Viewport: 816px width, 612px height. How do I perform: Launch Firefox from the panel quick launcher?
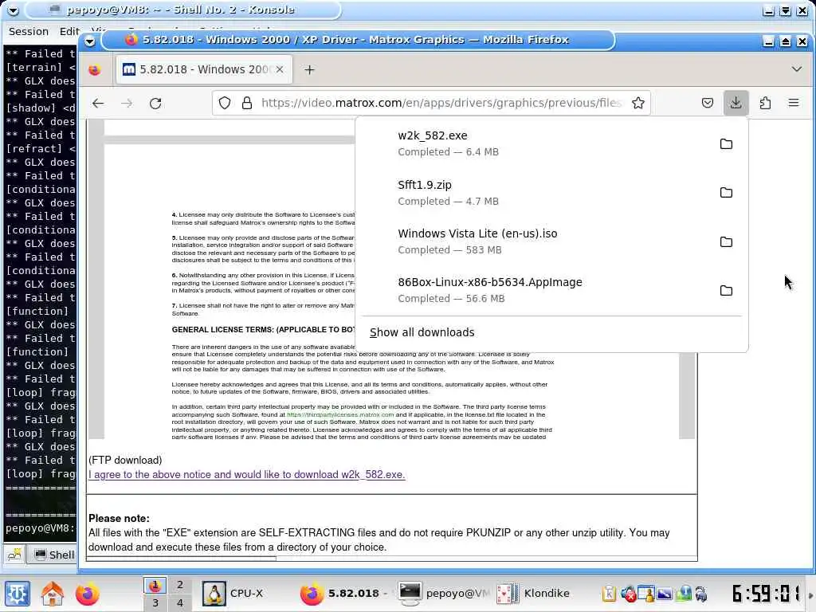87,593
